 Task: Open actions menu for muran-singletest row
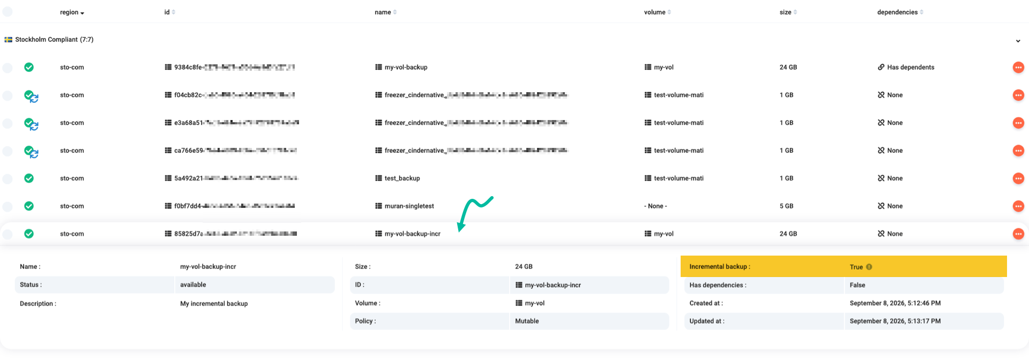1018,206
